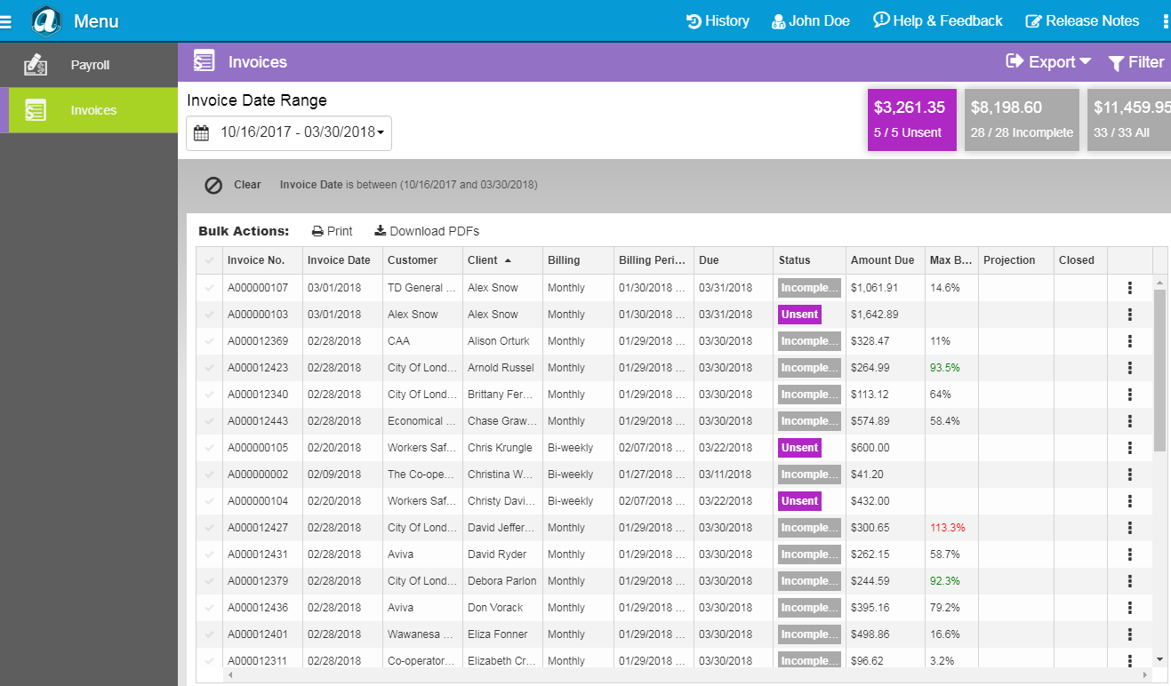This screenshot has width=1171, height=686.
Task: Show the 33 / 33 All invoices tile
Action: (x=1129, y=120)
